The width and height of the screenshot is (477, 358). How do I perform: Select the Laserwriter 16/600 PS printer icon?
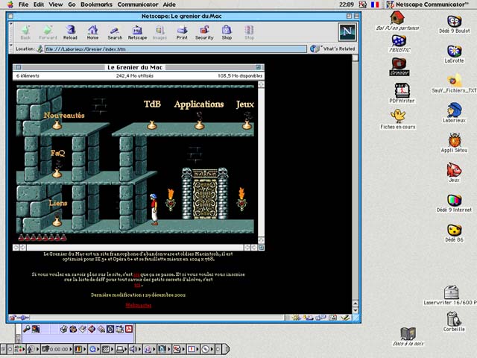click(450, 295)
